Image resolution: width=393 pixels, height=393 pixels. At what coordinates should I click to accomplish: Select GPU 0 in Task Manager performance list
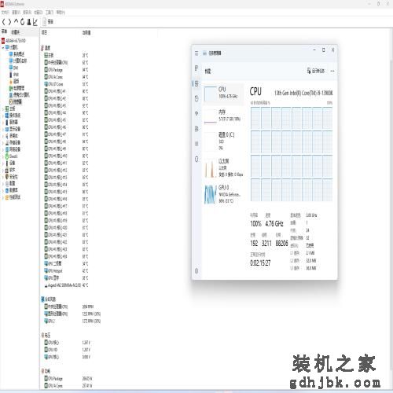click(x=223, y=194)
